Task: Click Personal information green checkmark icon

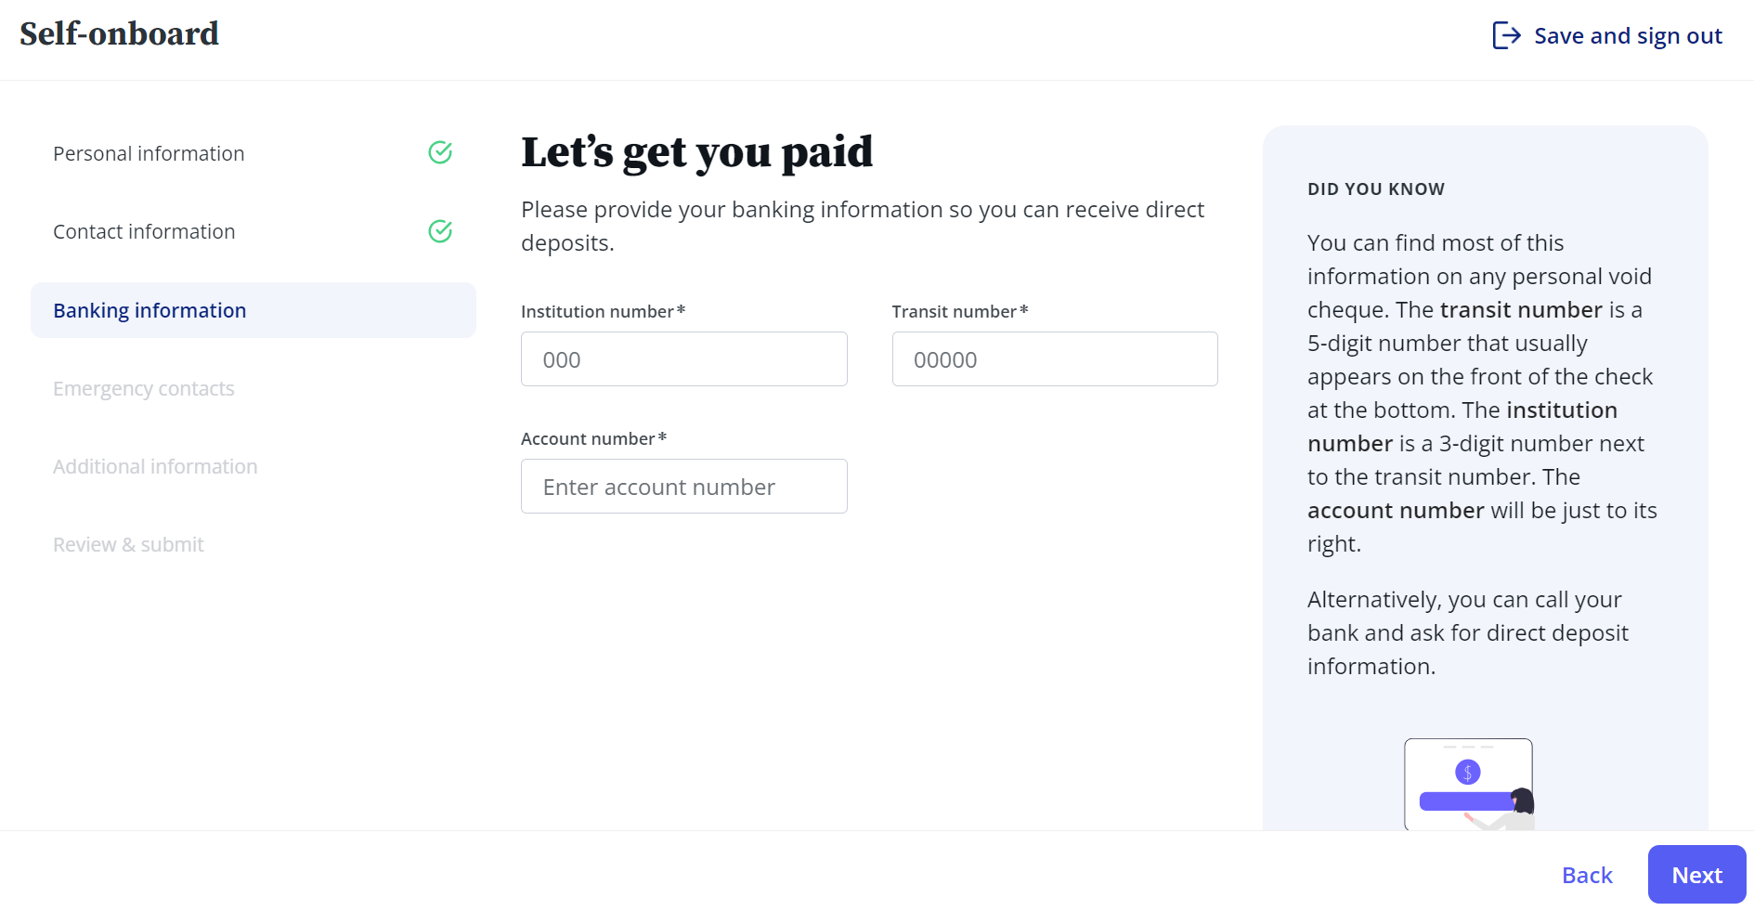Action: pos(440,152)
